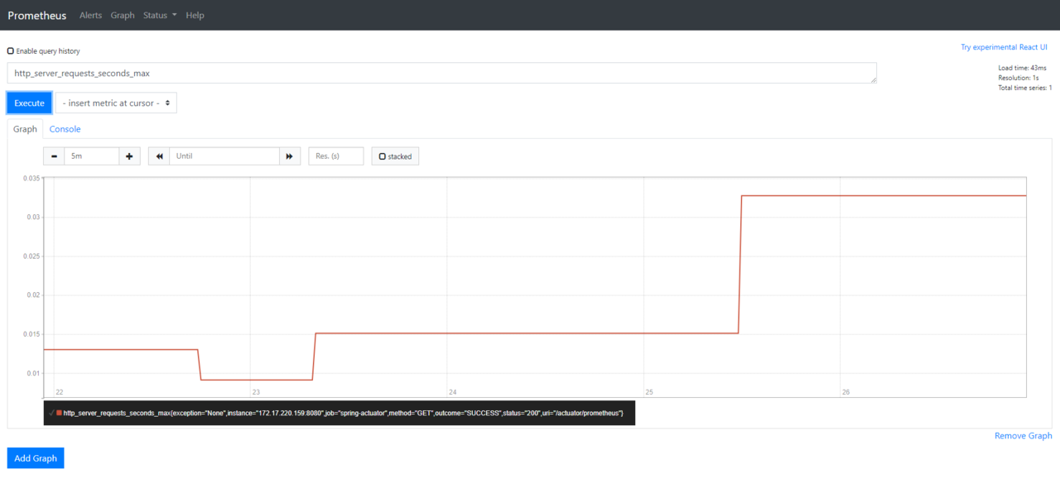This screenshot has height=479, width=1060.
Task: Click the Add Graph button
Action: pos(36,458)
